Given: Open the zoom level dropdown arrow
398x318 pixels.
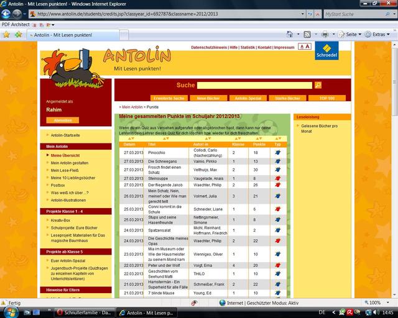Looking at the screenshot, I should pyautogui.click(x=387, y=302).
